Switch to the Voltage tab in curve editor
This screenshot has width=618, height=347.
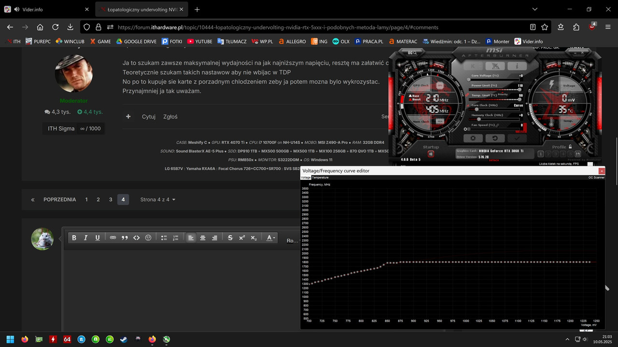click(x=306, y=177)
